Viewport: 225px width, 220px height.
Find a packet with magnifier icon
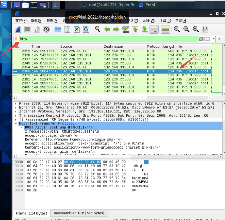click(98, 29)
